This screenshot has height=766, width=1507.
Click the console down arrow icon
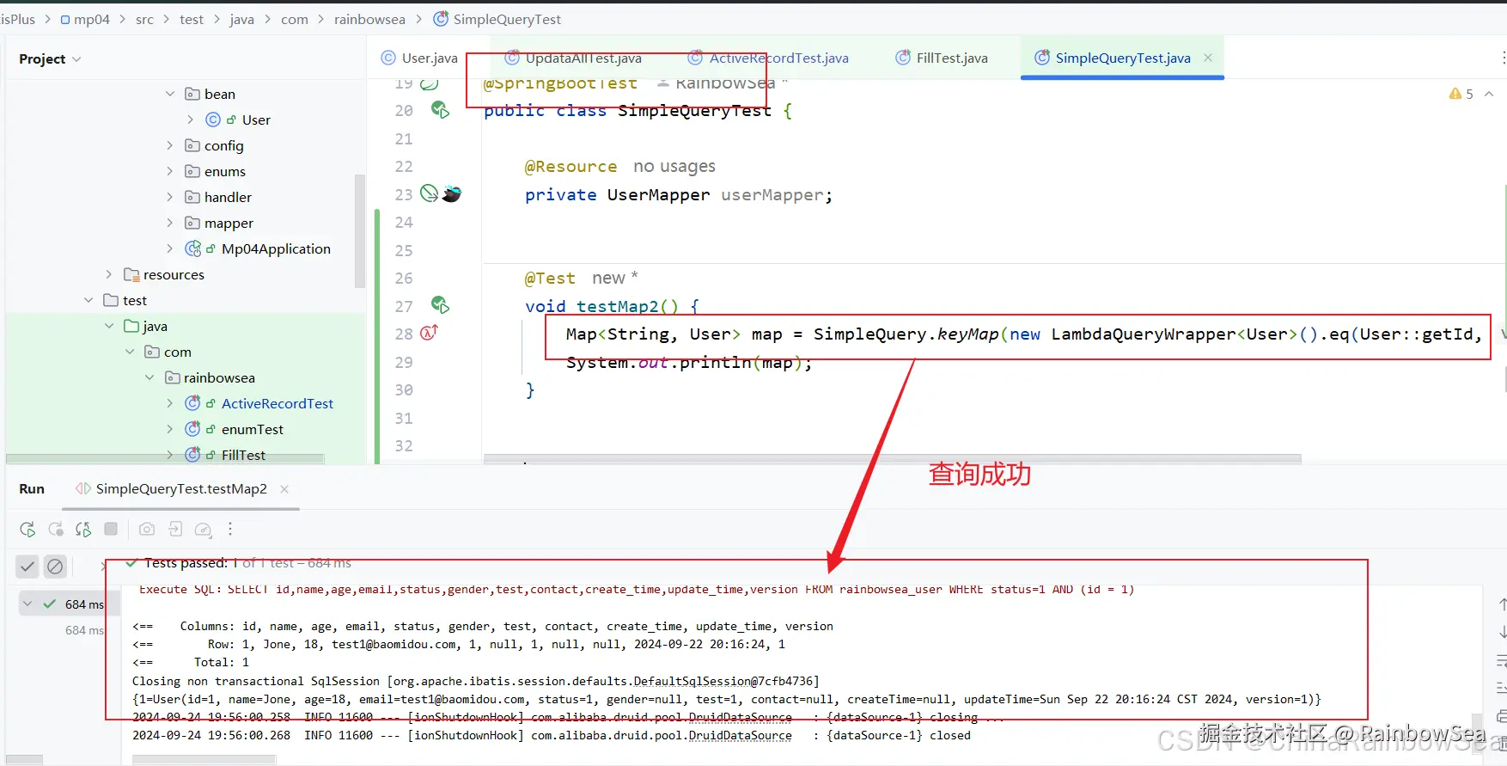pyautogui.click(x=1501, y=633)
